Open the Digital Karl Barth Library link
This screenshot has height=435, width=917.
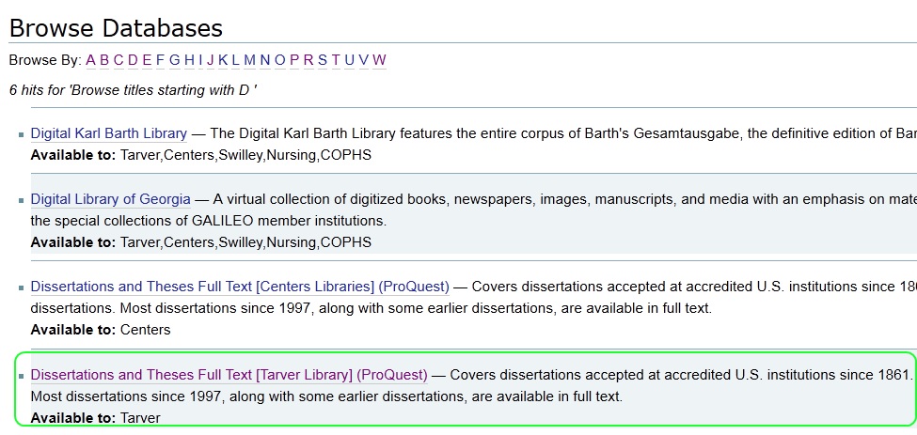click(109, 133)
